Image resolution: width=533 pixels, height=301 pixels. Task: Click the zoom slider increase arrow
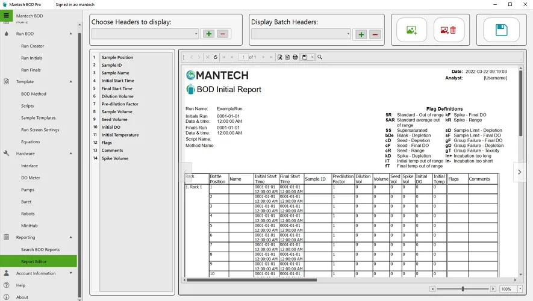coord(493,289)
